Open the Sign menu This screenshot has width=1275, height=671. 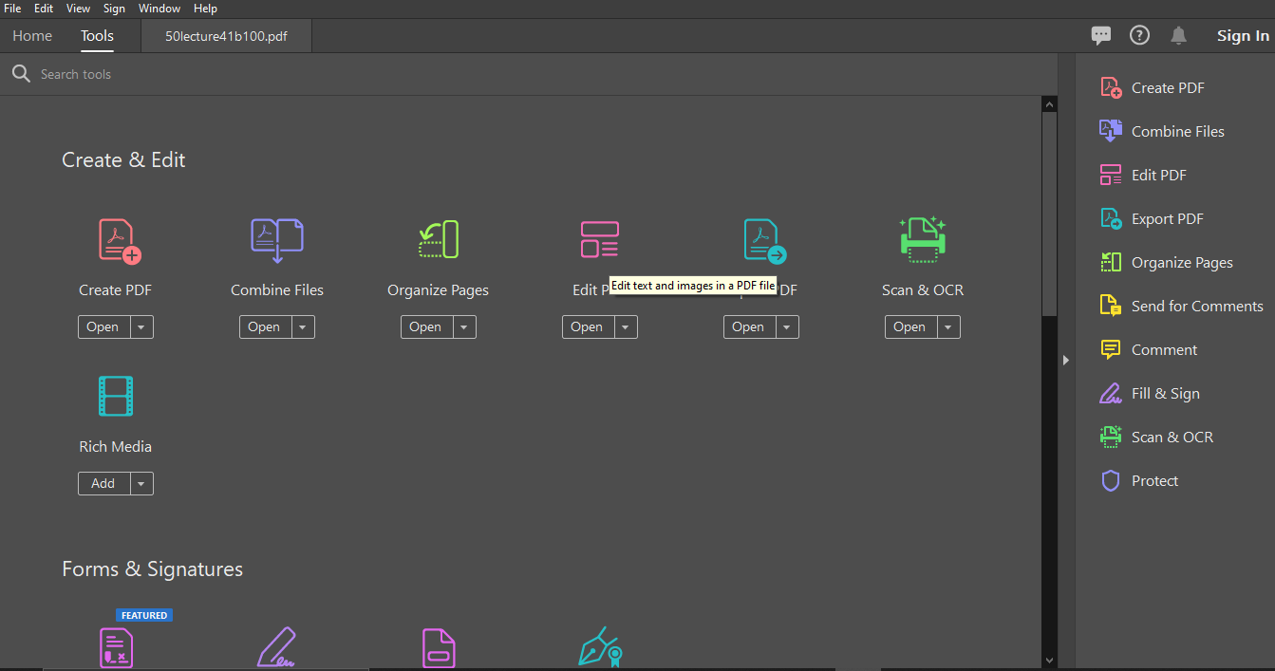[x=115, y=9]
